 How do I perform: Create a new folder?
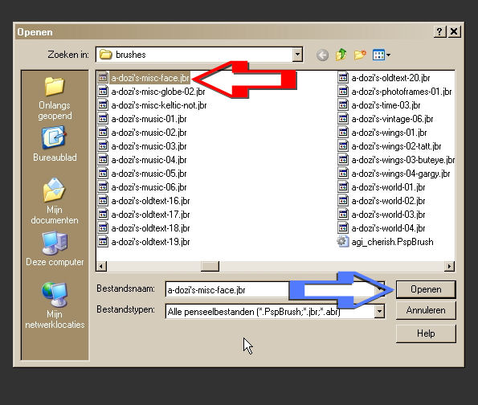360,55
